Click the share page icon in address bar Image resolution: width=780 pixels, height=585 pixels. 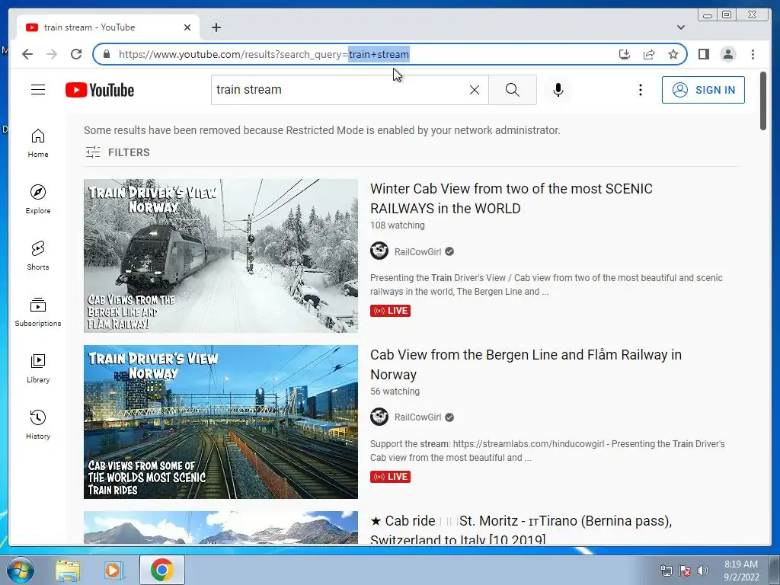pyautogui.click(x=649, y=54)
